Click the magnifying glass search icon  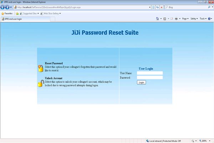tap(209, 7)
